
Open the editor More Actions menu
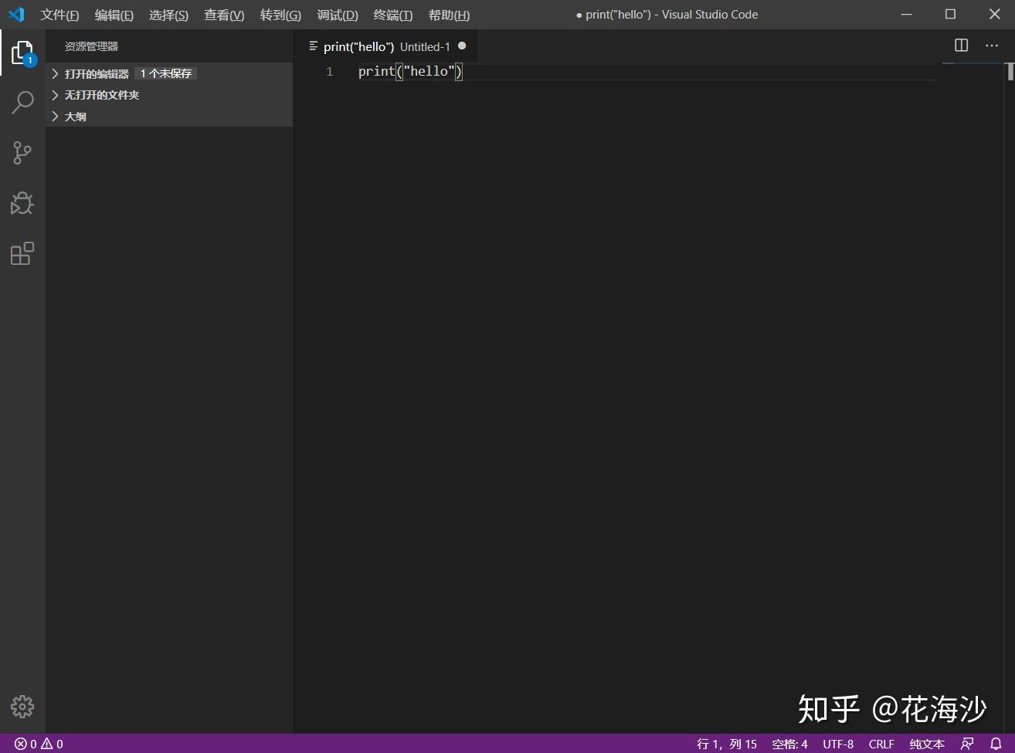click(992, 46)
